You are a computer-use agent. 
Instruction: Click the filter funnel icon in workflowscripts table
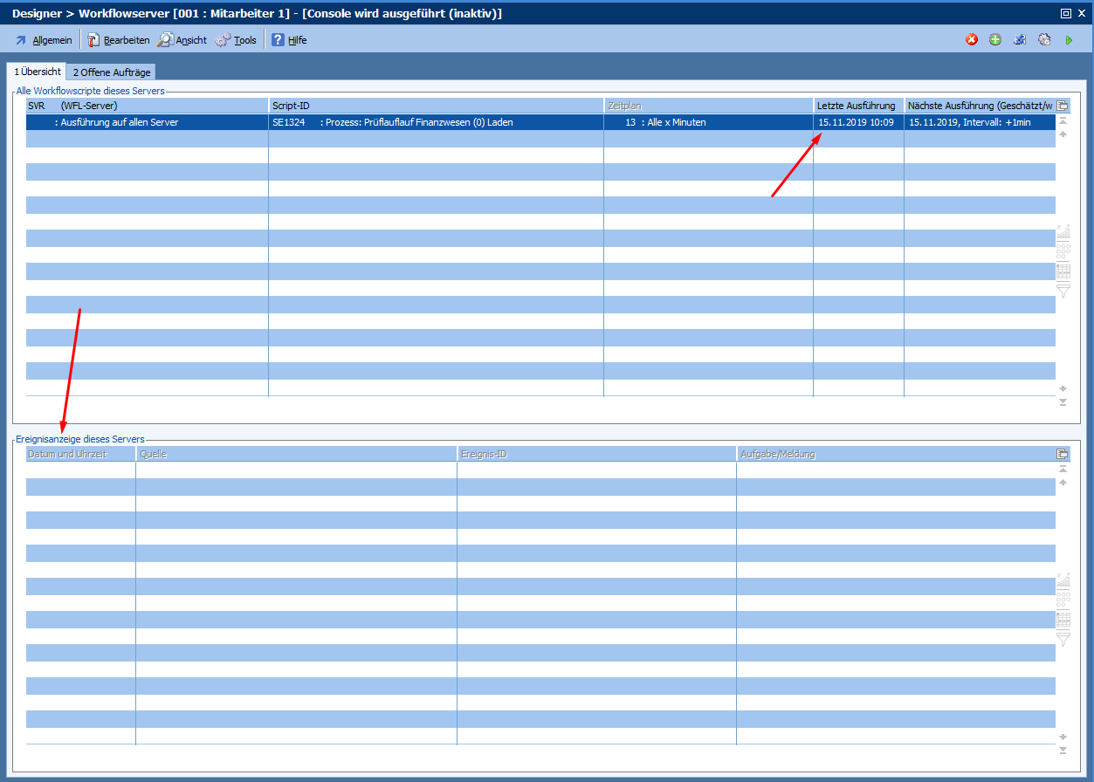pyautogui.click(x=1063, y=291)
